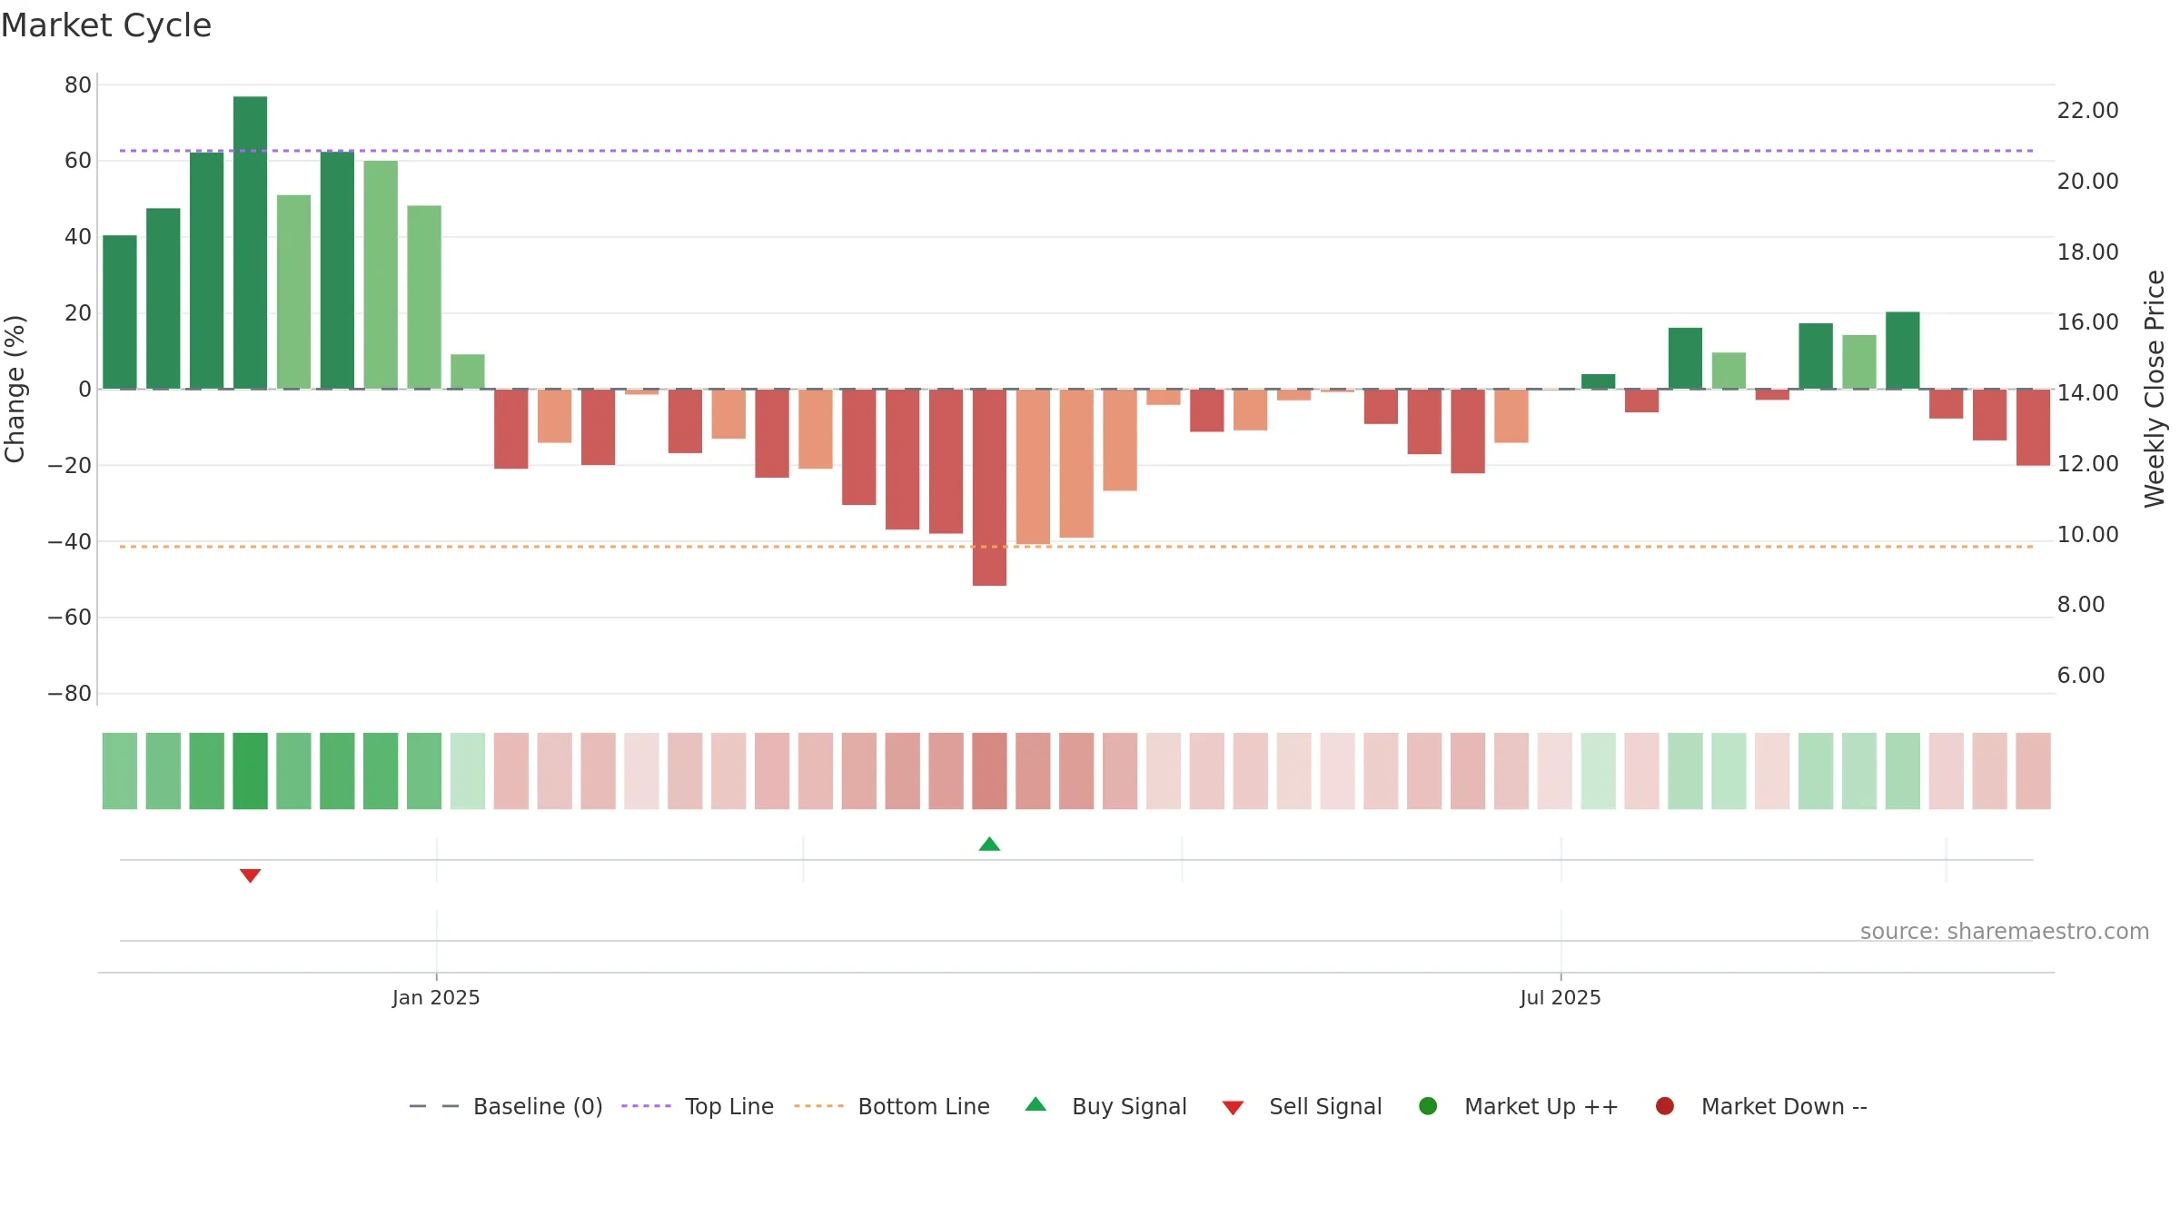2180x1226 pixels.
Task: Click the 80 tick label on the left axis
Action: click(78, 85)
